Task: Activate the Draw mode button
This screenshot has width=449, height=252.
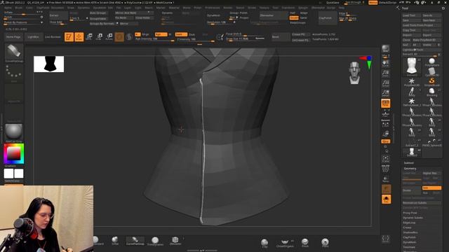Action: (x=79, y=37)
